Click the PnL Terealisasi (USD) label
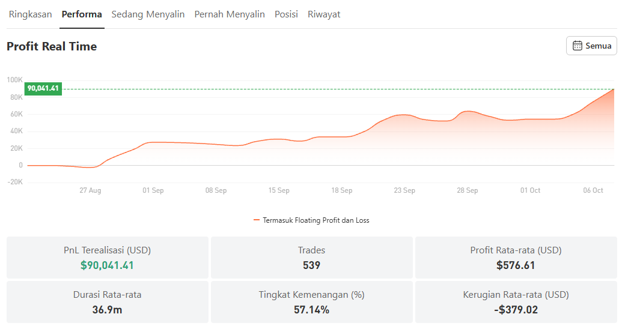 (107, 250)
